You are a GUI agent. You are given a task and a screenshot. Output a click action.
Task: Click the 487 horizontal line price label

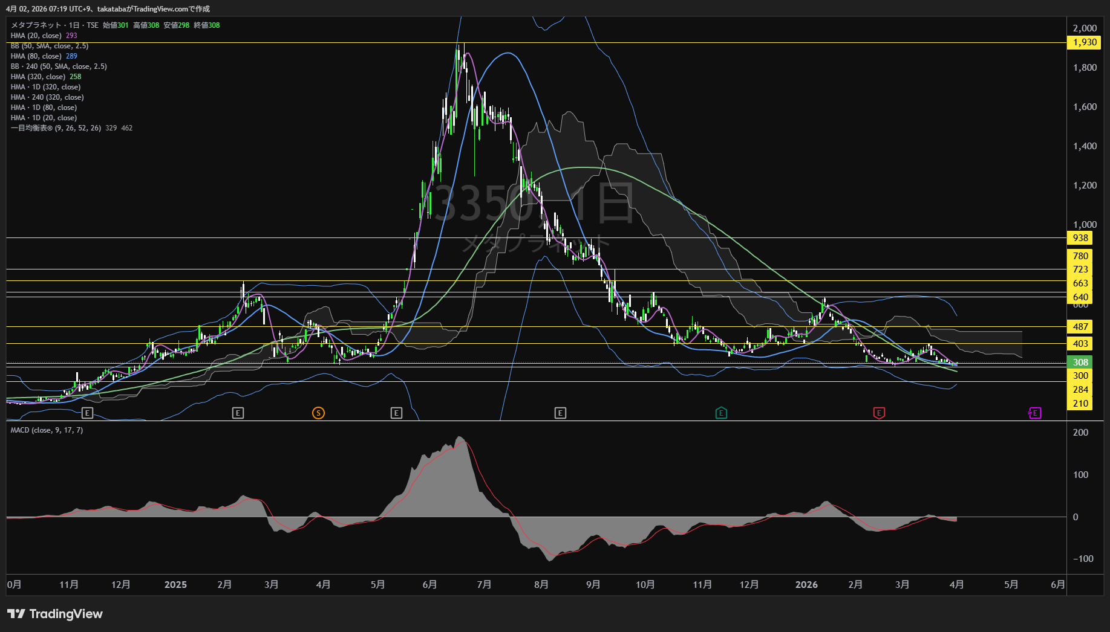point(1080,327)
